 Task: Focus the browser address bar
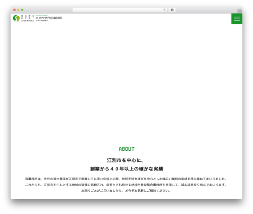(120, 10)
